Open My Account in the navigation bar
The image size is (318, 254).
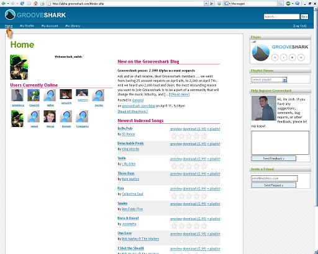(x=50, y=26)
